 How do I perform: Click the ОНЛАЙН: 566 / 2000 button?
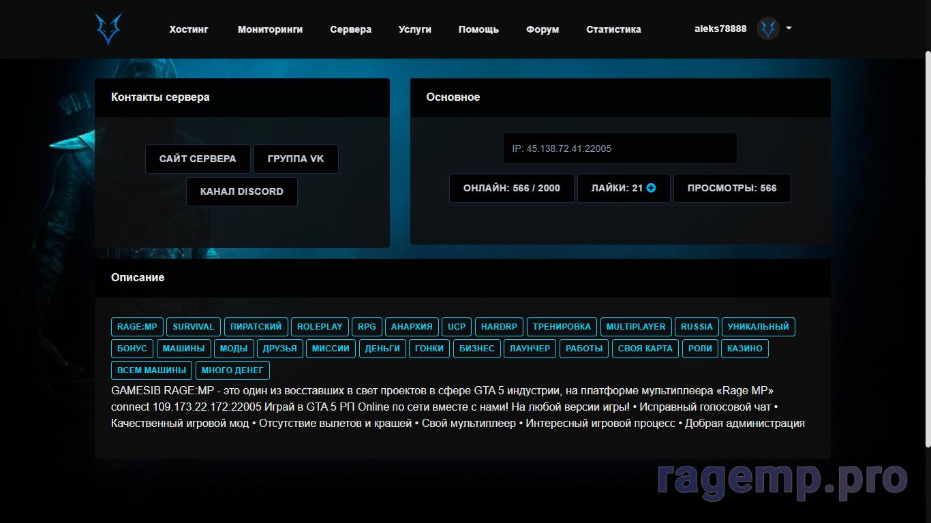512,188
